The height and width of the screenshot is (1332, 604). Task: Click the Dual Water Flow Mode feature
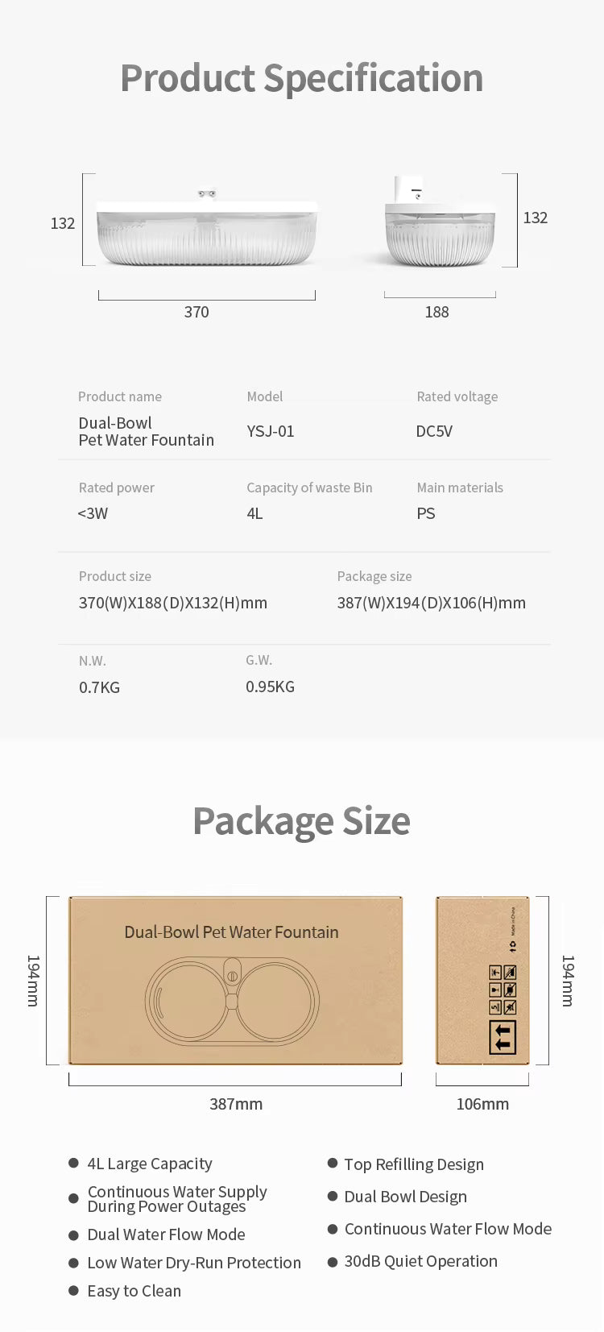[x=166, y=1234]
